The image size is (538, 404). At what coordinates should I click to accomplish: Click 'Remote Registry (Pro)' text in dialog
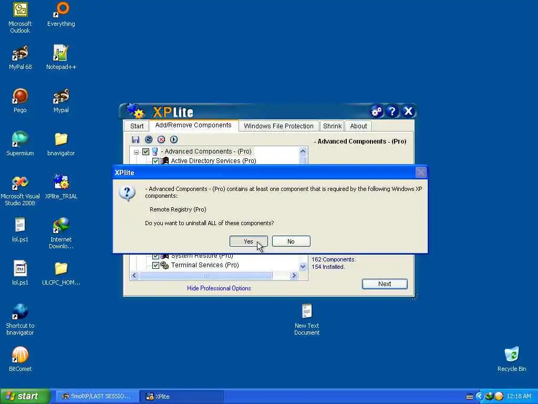click(x=178, y=209)
